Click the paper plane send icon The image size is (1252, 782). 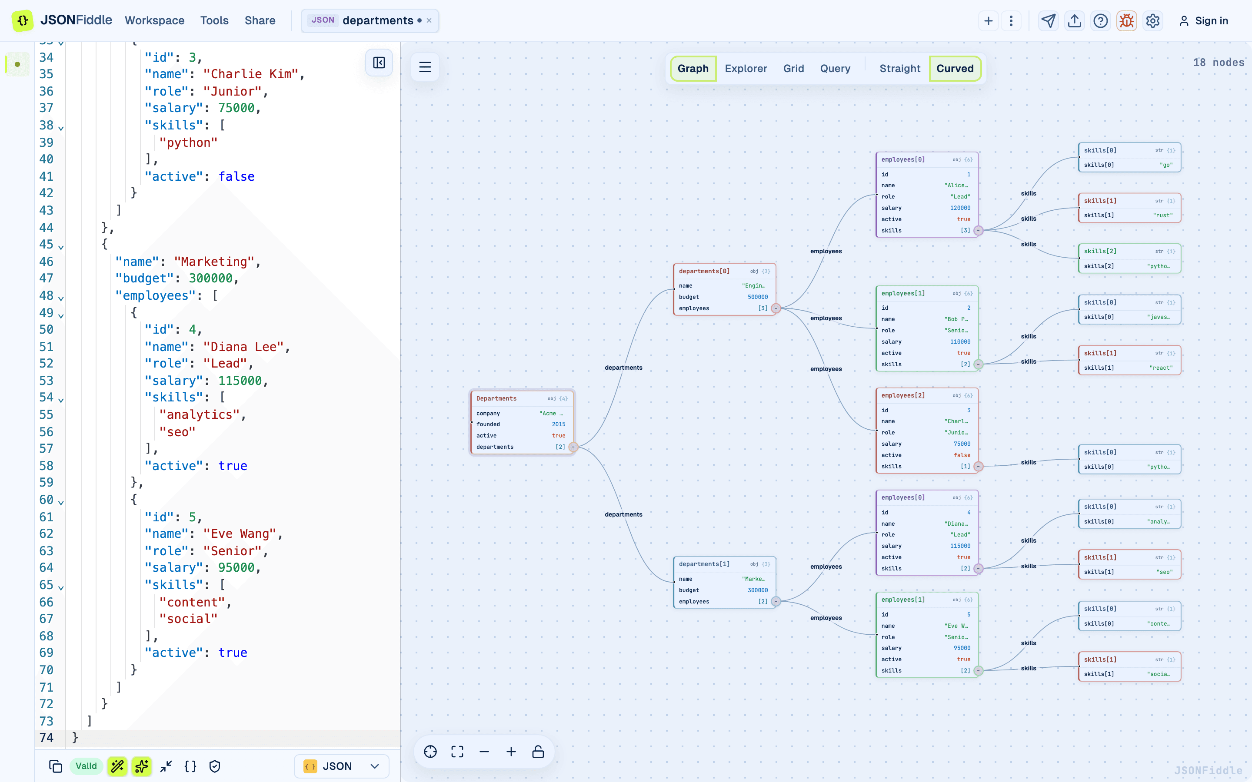pos(1048,21)
